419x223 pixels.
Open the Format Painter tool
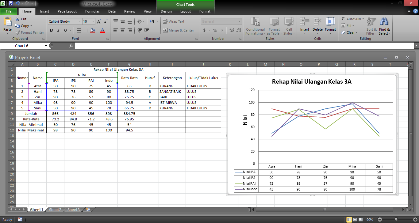click(29, 32)
